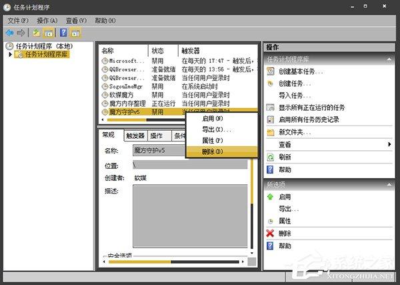Open Help from the toolbar question mark icon
Image resolution: width=400 pixels, height=285 pixels.
63,33
